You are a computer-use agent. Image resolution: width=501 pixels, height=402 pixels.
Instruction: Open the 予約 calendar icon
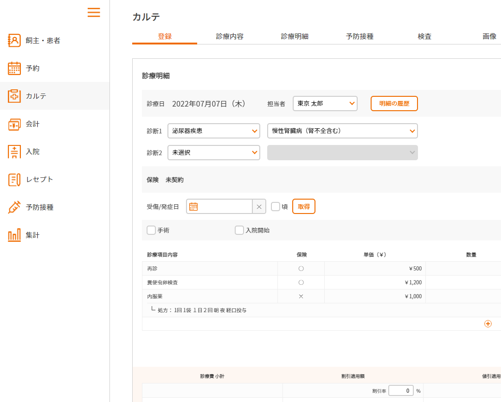pos(14,68)
